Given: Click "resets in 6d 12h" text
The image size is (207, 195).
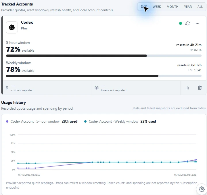Looking at the screenshot, I should (x=189, y=65).
